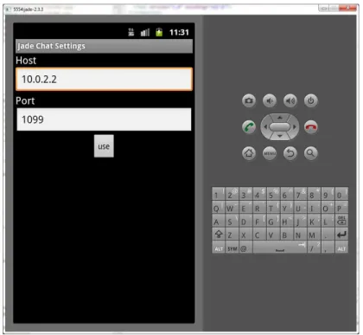
Task: Click the 3G data status icon
Action: (x=131, y=32)
